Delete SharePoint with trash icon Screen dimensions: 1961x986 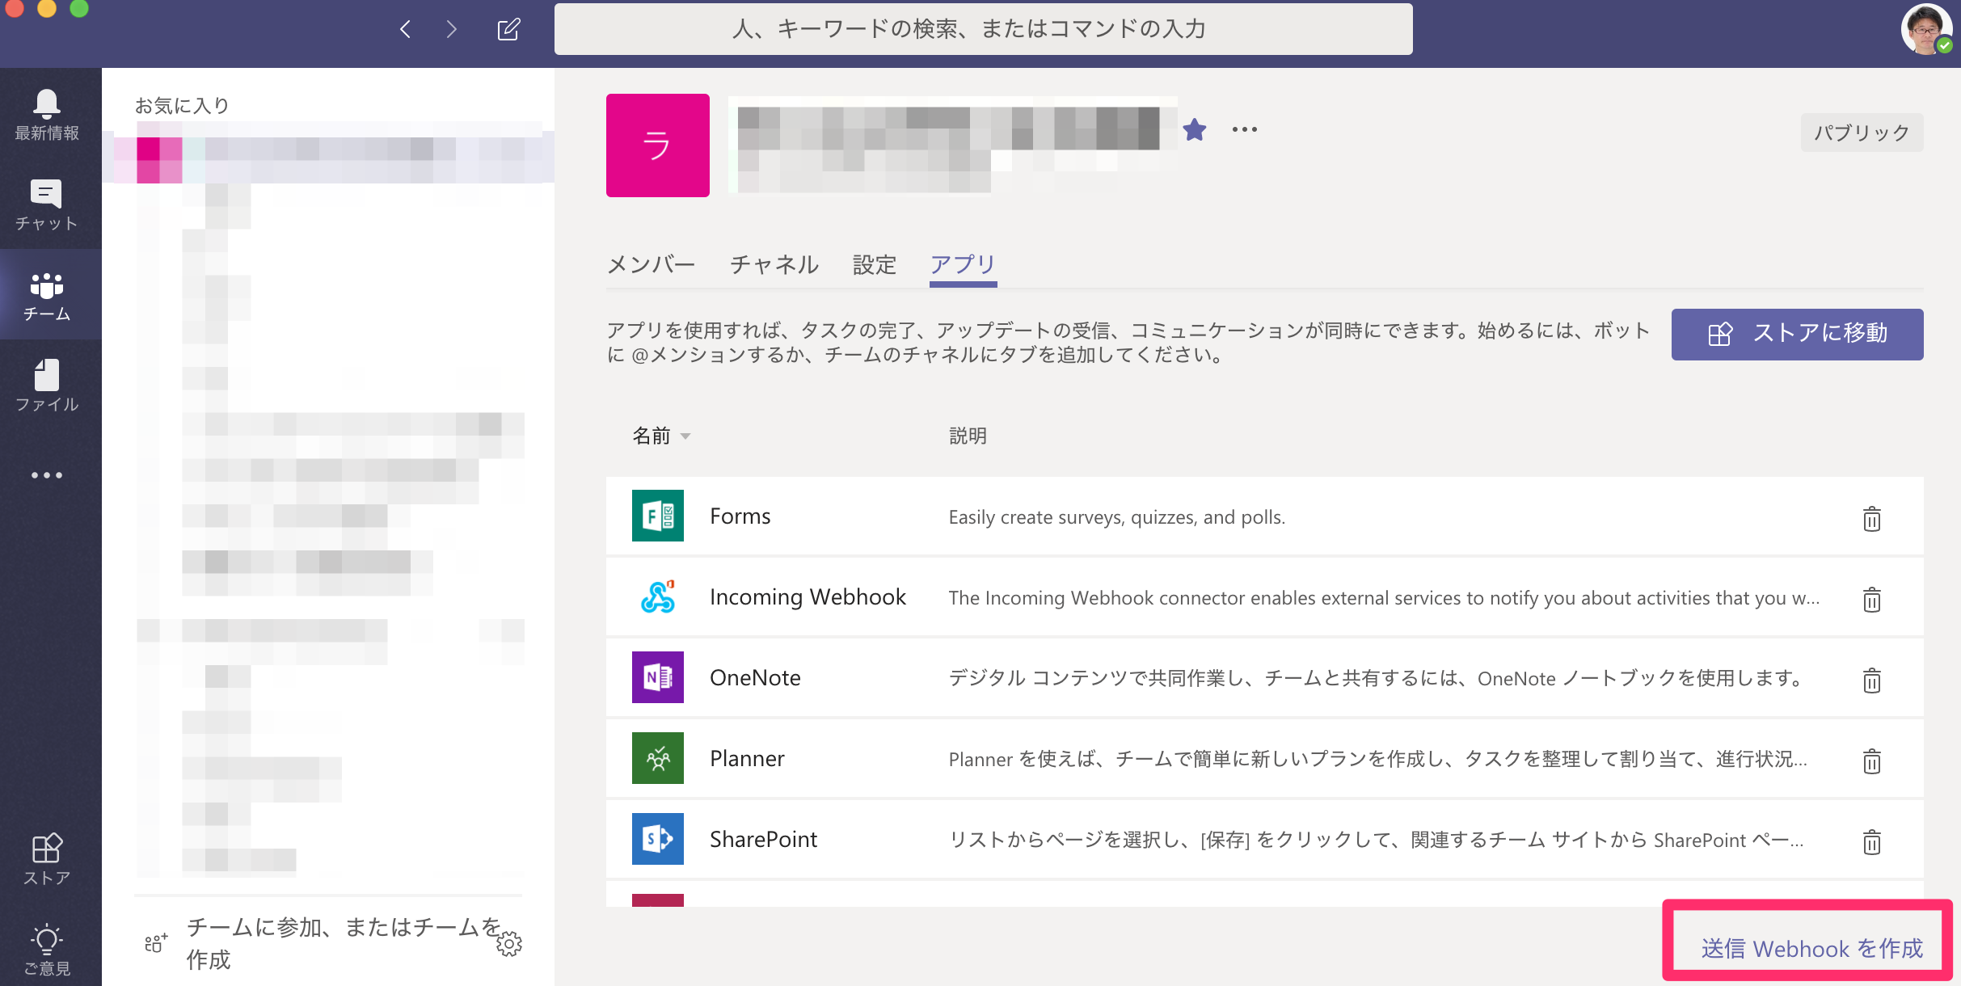pyautogui.click(x=1872, y=842)
